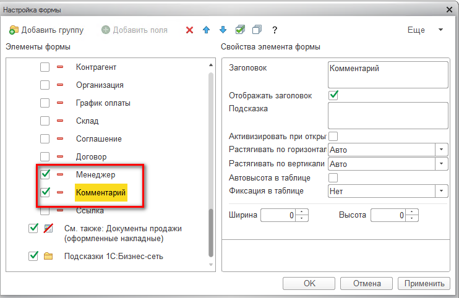Open Растягивать по вертикали dropdown
This screenshot has width=459, height=298.
click(441, 164)
